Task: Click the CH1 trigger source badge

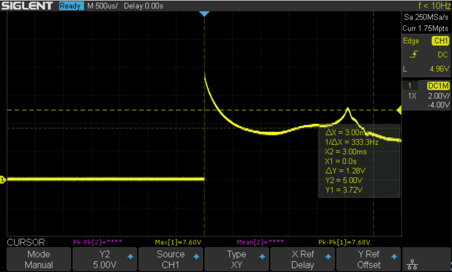Action: click(440, 41)
